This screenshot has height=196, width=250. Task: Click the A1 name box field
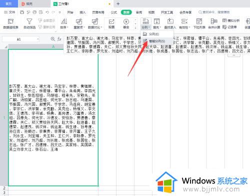pos(20,39)
